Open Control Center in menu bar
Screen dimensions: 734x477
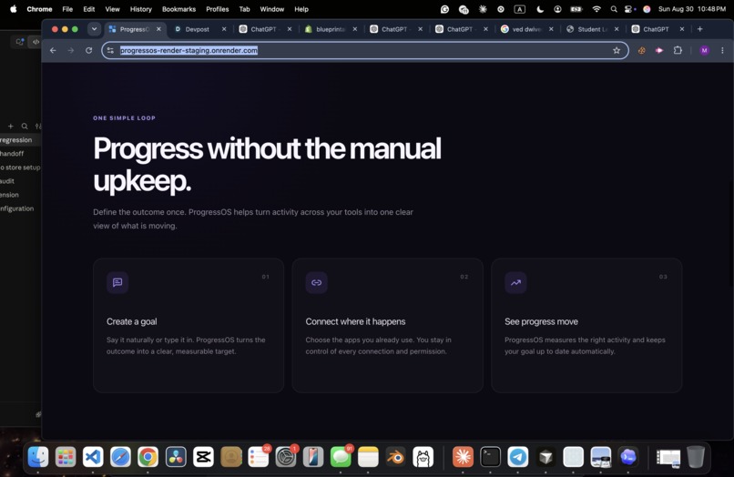[629, 9]
